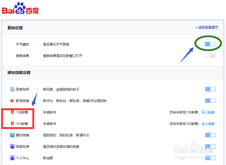This screenshot has width=226, height=165.
Task: Click the 百度反馈 feedback icon
Action: point(12,146)
